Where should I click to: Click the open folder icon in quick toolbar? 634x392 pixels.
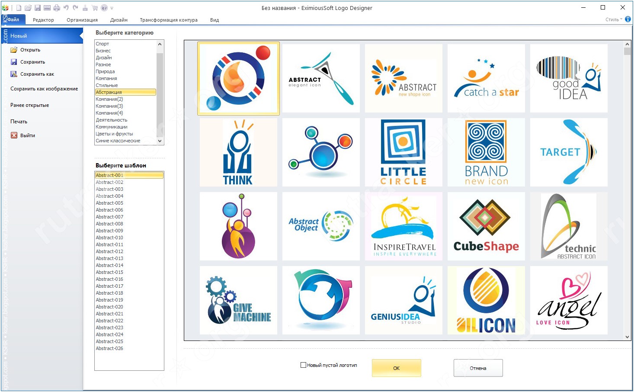click(28, 8)
